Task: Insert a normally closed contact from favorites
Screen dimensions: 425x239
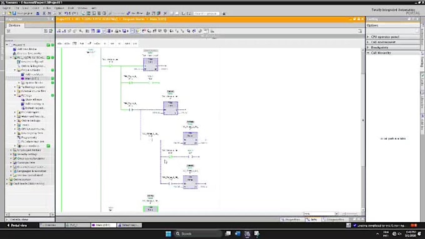Action: 67,43
